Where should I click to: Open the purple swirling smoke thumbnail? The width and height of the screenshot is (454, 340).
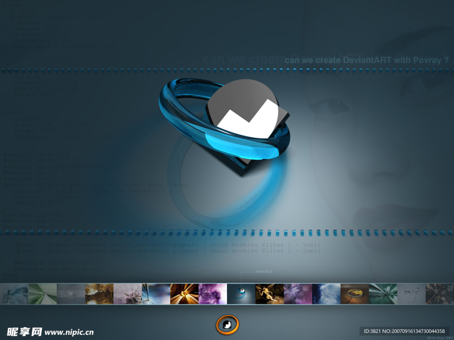pyautogui.click(x=213, y=294)
